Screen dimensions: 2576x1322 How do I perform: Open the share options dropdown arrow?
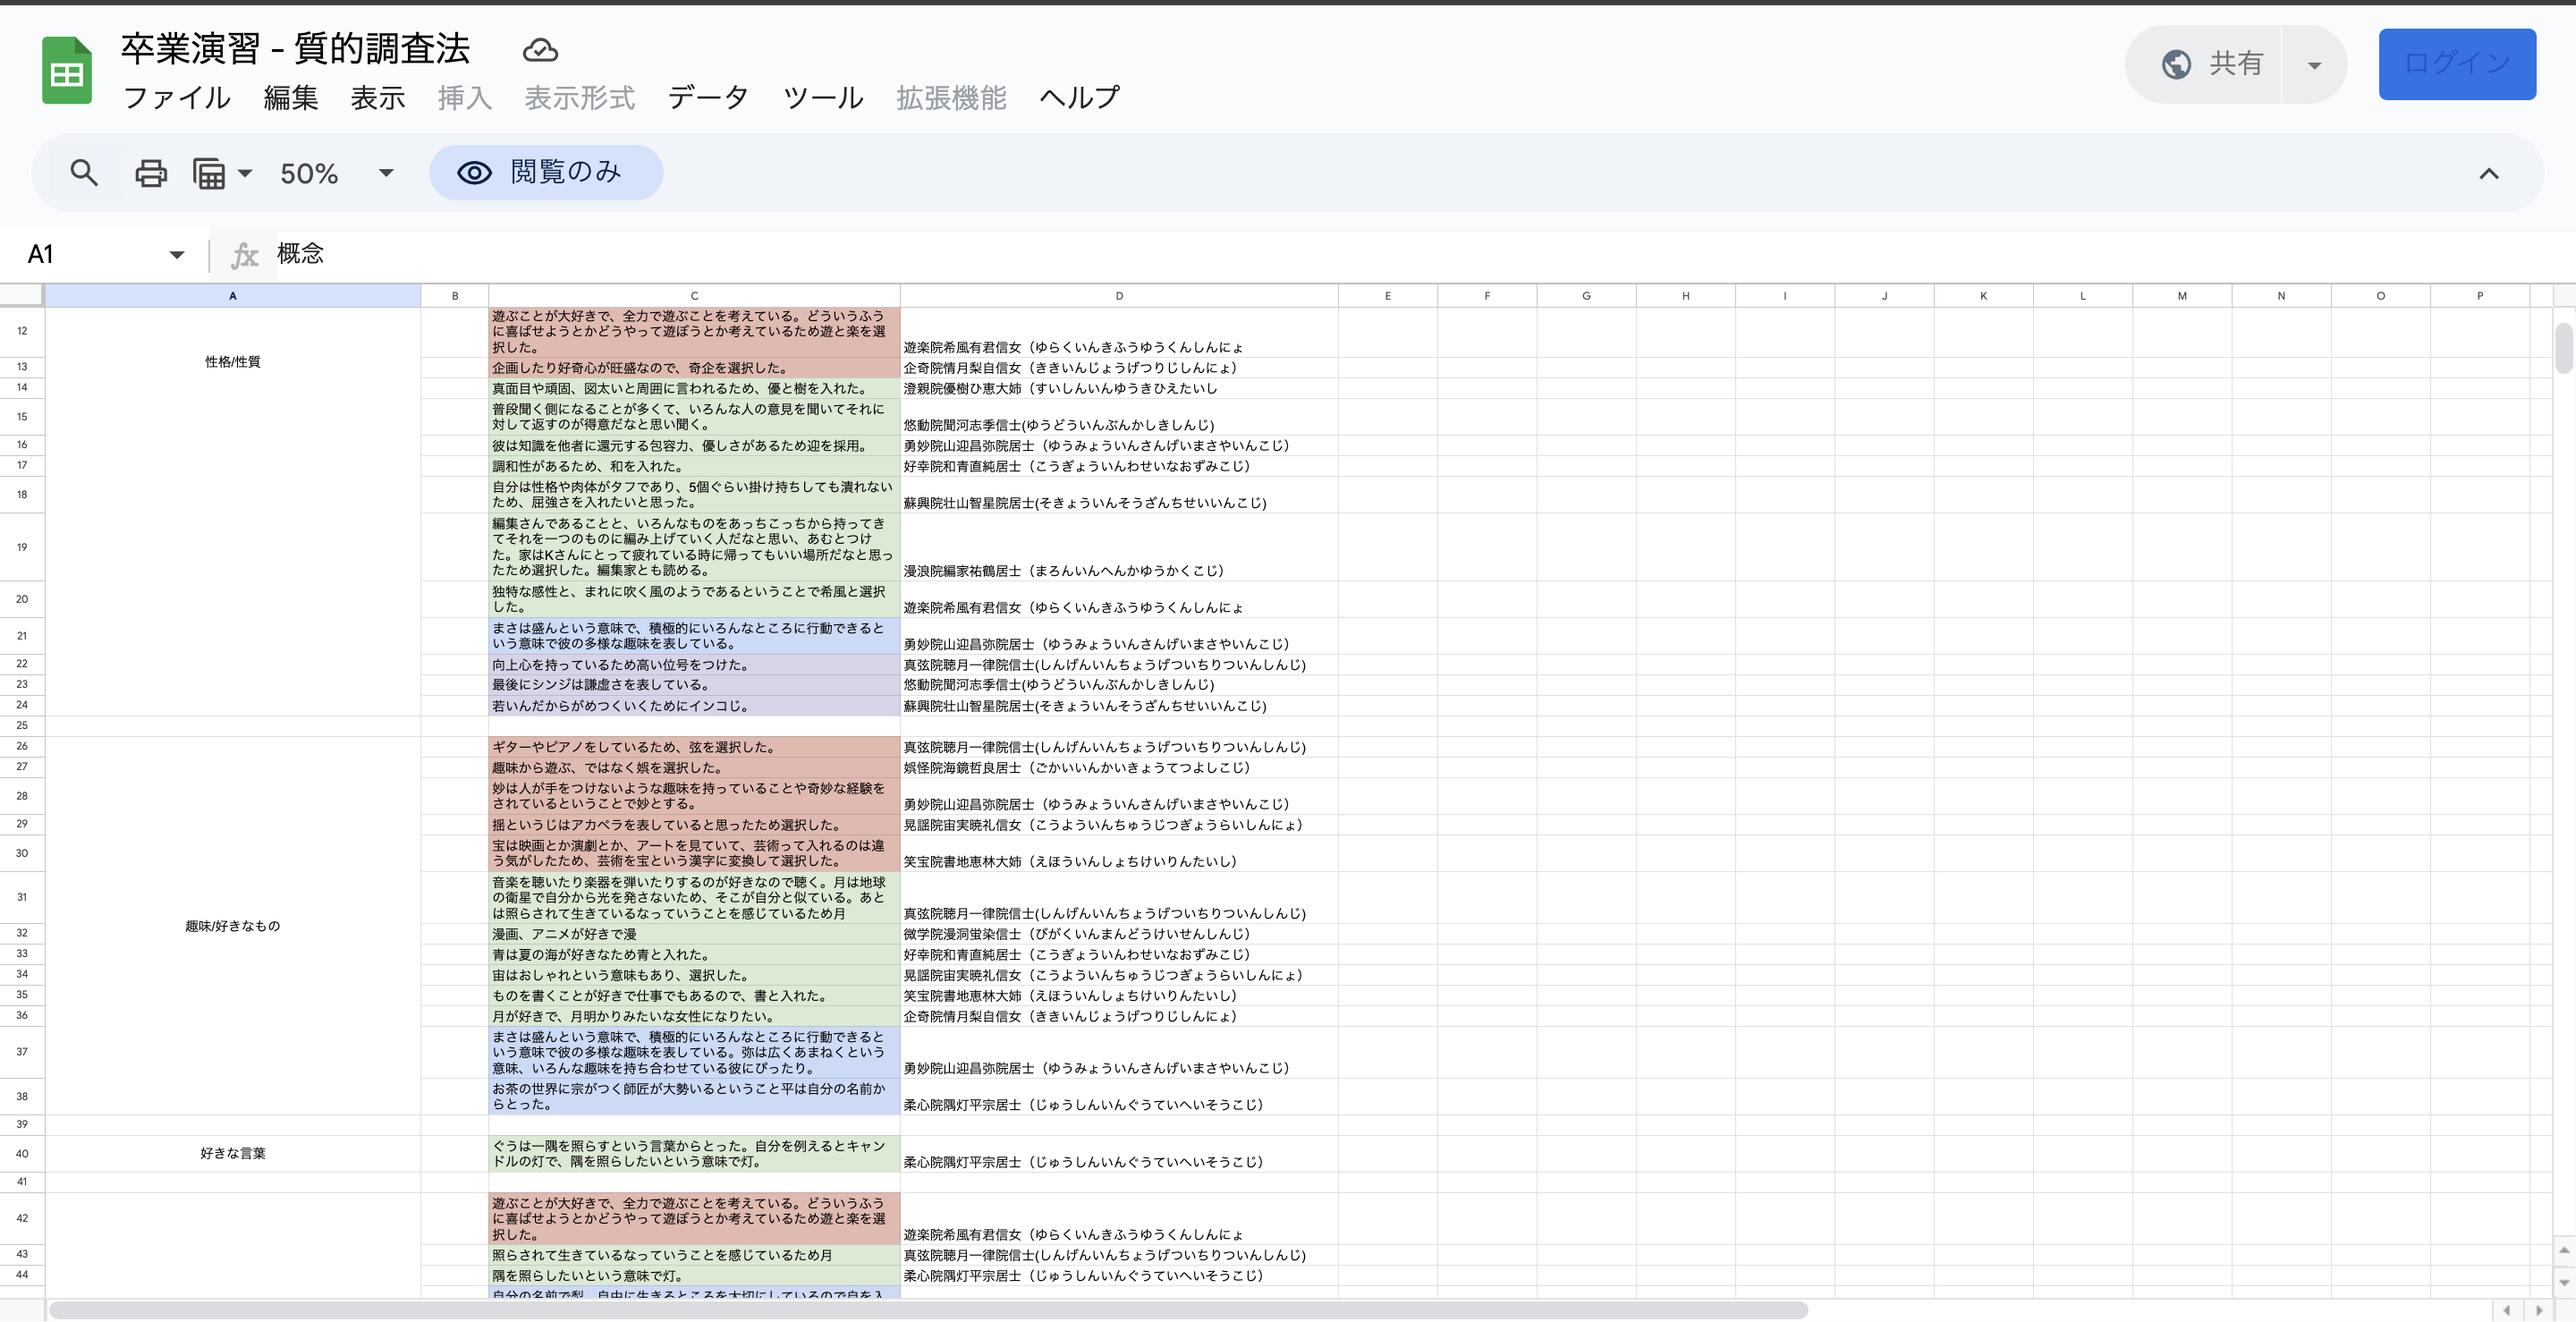[2314, 65]
